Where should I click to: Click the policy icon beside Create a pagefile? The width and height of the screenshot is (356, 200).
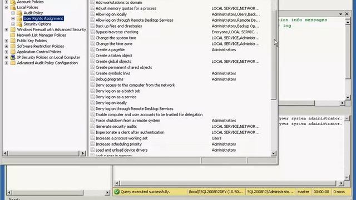tap(92, 49)
